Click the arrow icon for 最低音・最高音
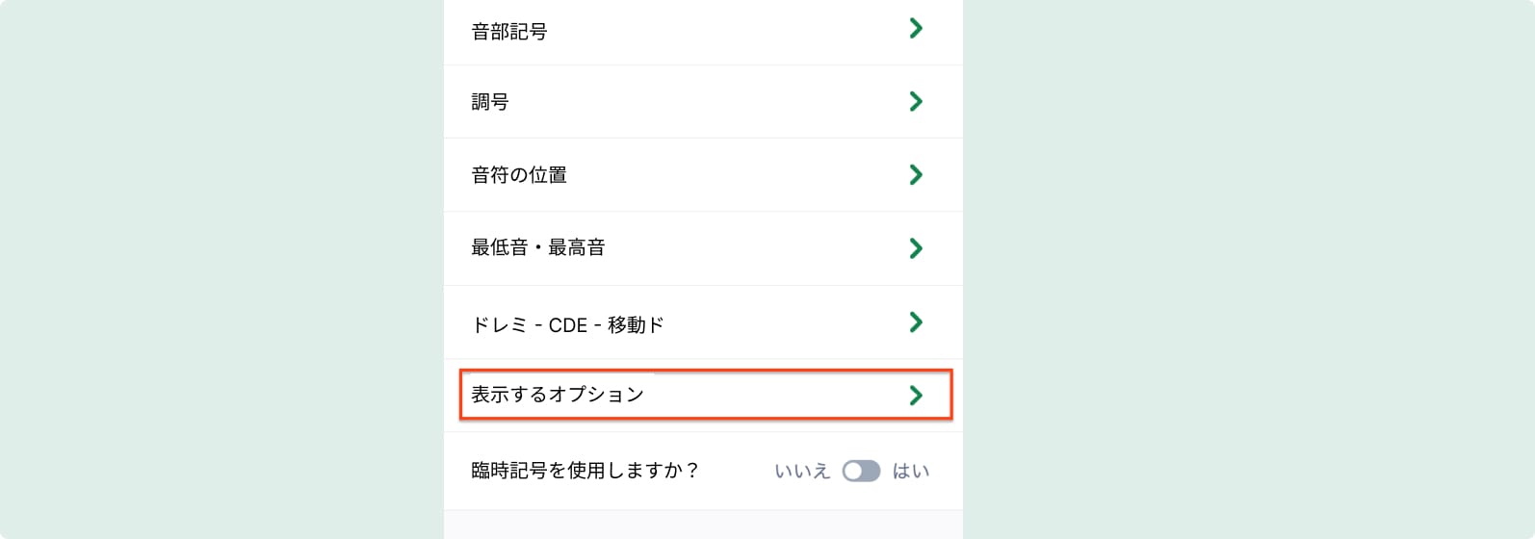 916,248
